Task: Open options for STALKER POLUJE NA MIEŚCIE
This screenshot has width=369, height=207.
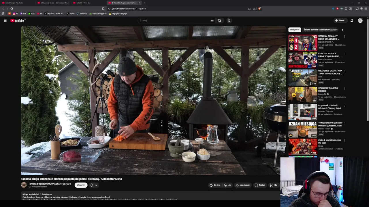Action: tap(345, 89)
